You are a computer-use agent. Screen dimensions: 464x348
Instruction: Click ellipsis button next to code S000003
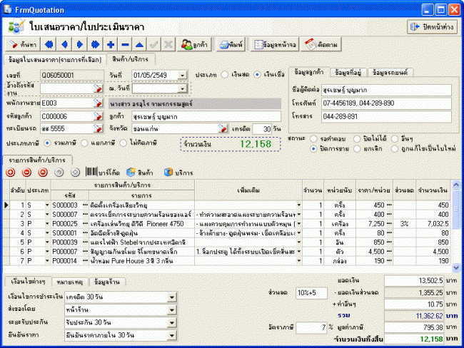tap(85, 205)
